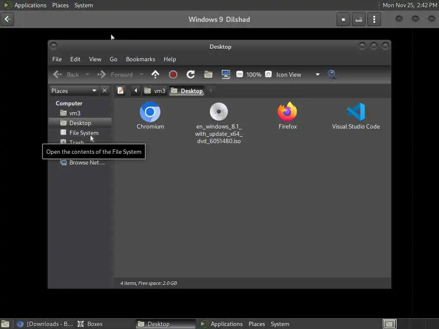Open the Firefox launcher icon
Image resolution: width=439 pixels, height=329 pixels.
coord(287,112)
